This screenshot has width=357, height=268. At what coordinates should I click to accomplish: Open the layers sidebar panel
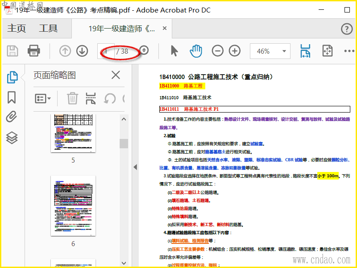click(x=12, y=138)
